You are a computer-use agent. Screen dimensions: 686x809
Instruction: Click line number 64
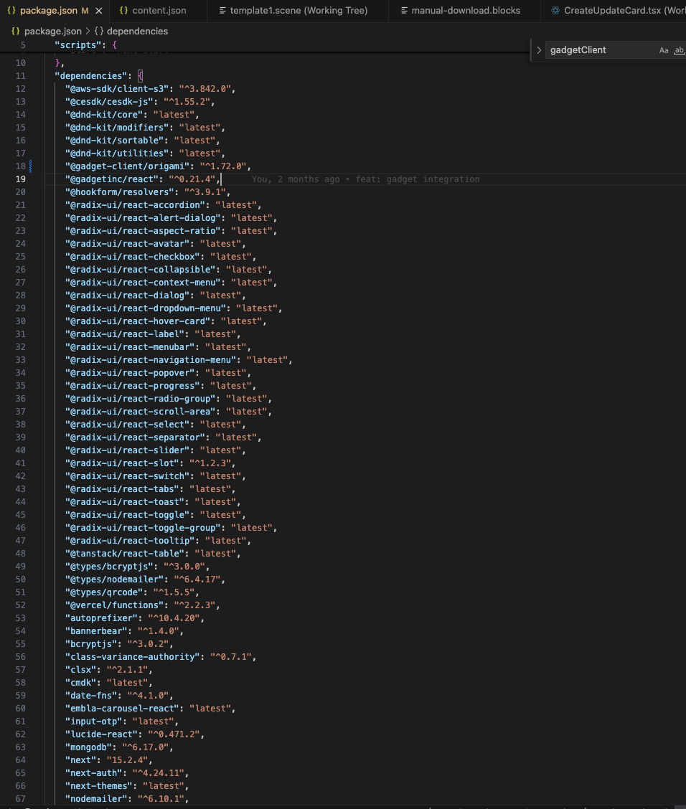pyautogui.click(x=20, y=760)
